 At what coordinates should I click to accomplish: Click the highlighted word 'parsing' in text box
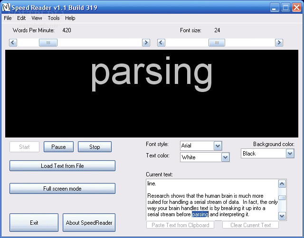200,214
